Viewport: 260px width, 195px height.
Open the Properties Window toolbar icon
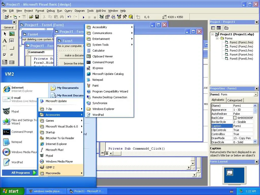(107, 17)
